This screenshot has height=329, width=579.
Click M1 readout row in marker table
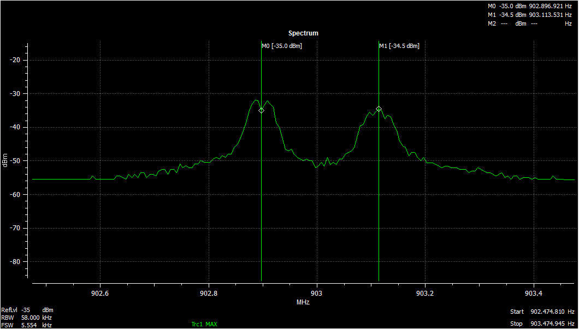[x=529, y=15]
